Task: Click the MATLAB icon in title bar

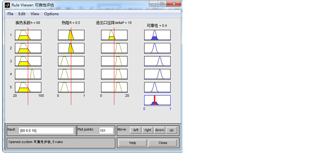Action: (7, 5)
